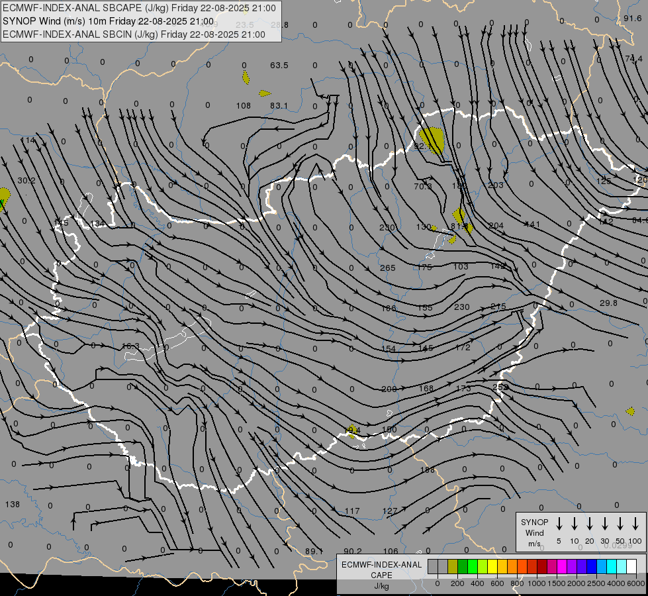The image size is (648, 596).
Task: Click the CAPE value 117 on map
Action: [352, 511]
